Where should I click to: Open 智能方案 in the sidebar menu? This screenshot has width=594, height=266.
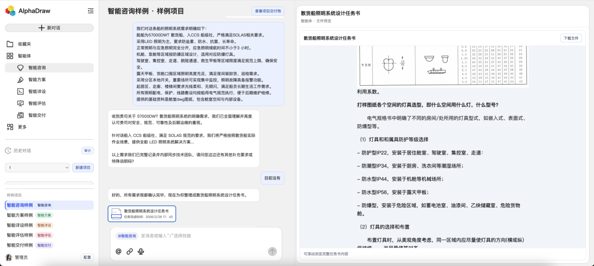(50, 80)
